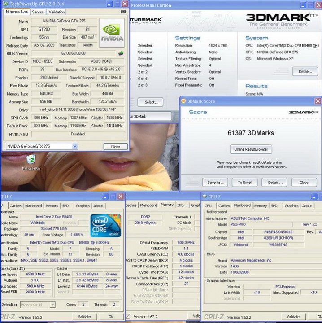
Task: Switch to the Validation tab in GPU-Z
Action: pos(57,12)
